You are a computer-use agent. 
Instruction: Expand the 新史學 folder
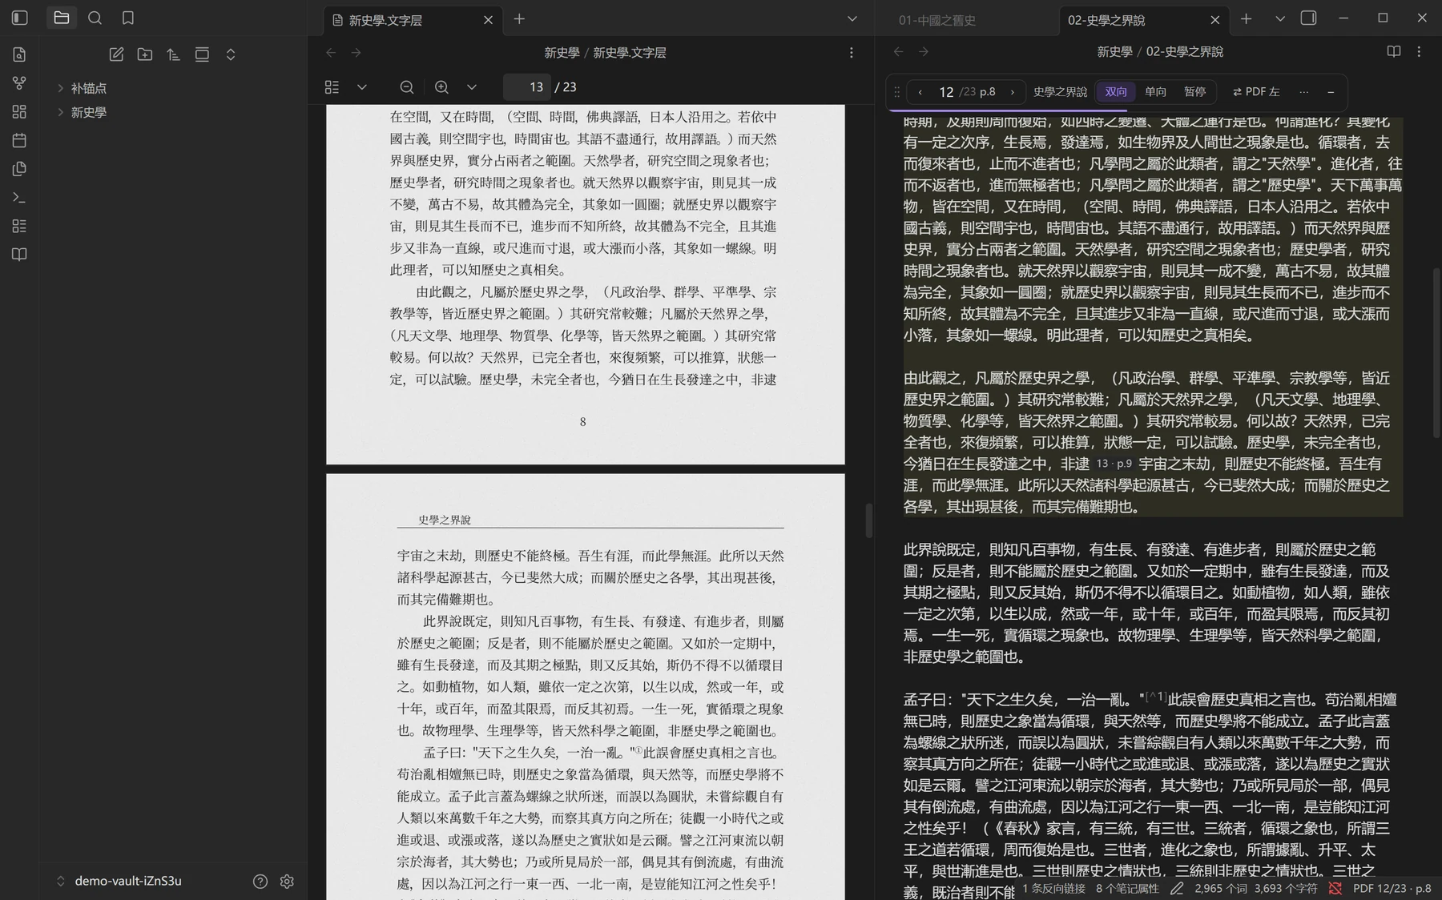89,112
